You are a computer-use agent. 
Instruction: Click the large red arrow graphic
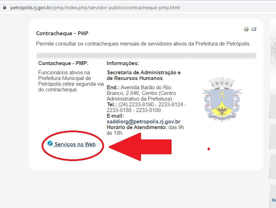[x=140, y=147]
